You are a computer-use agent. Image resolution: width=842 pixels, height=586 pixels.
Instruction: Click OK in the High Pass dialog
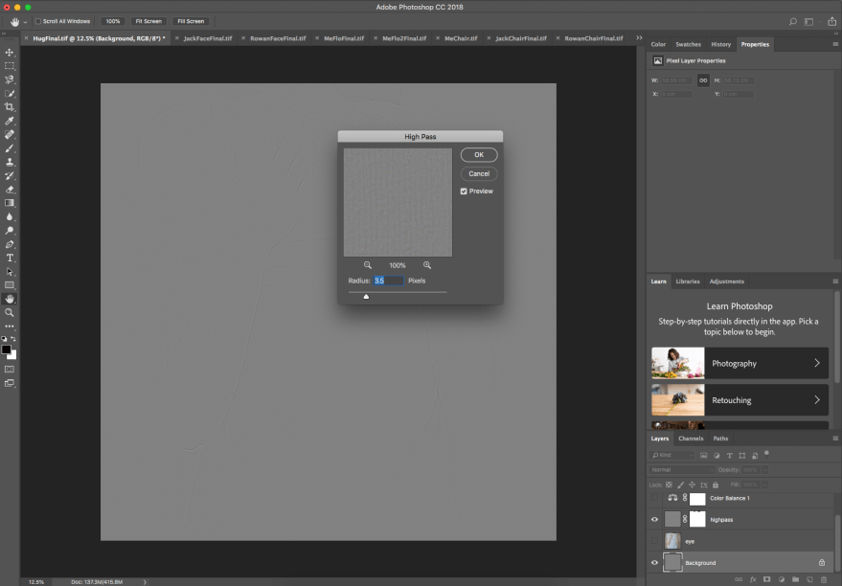478,154
